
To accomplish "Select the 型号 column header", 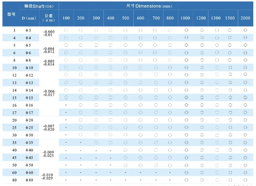I will point(11,14).
